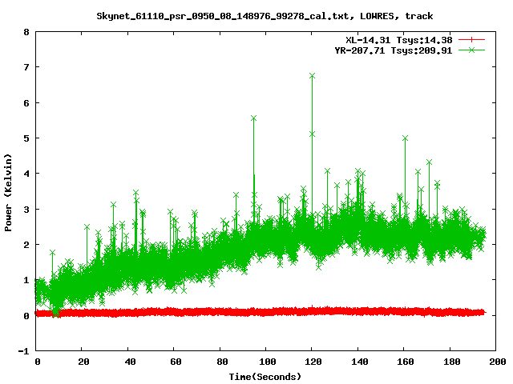Click the red line sample in legend

472,39
